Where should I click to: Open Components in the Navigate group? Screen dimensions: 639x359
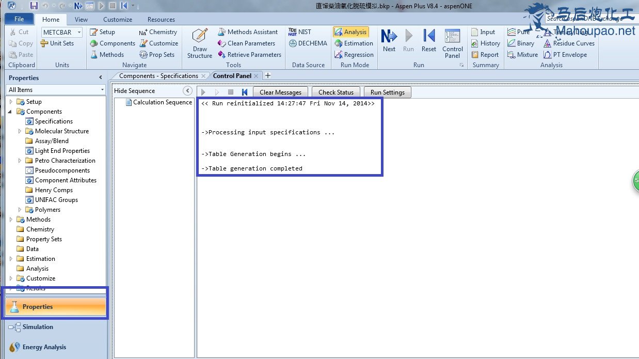point(113,43)
